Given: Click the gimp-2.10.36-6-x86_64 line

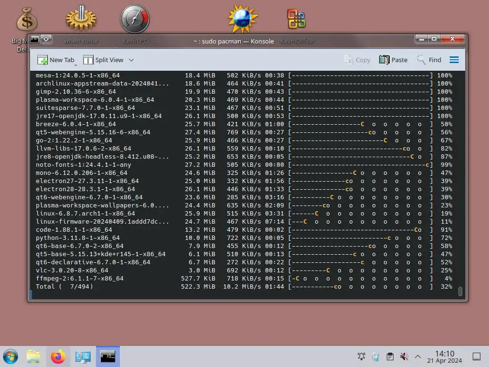Looking at the screenshot, I should tap(244, 91).
